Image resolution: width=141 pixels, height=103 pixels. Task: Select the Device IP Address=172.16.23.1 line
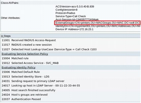[x=74, y=29]
